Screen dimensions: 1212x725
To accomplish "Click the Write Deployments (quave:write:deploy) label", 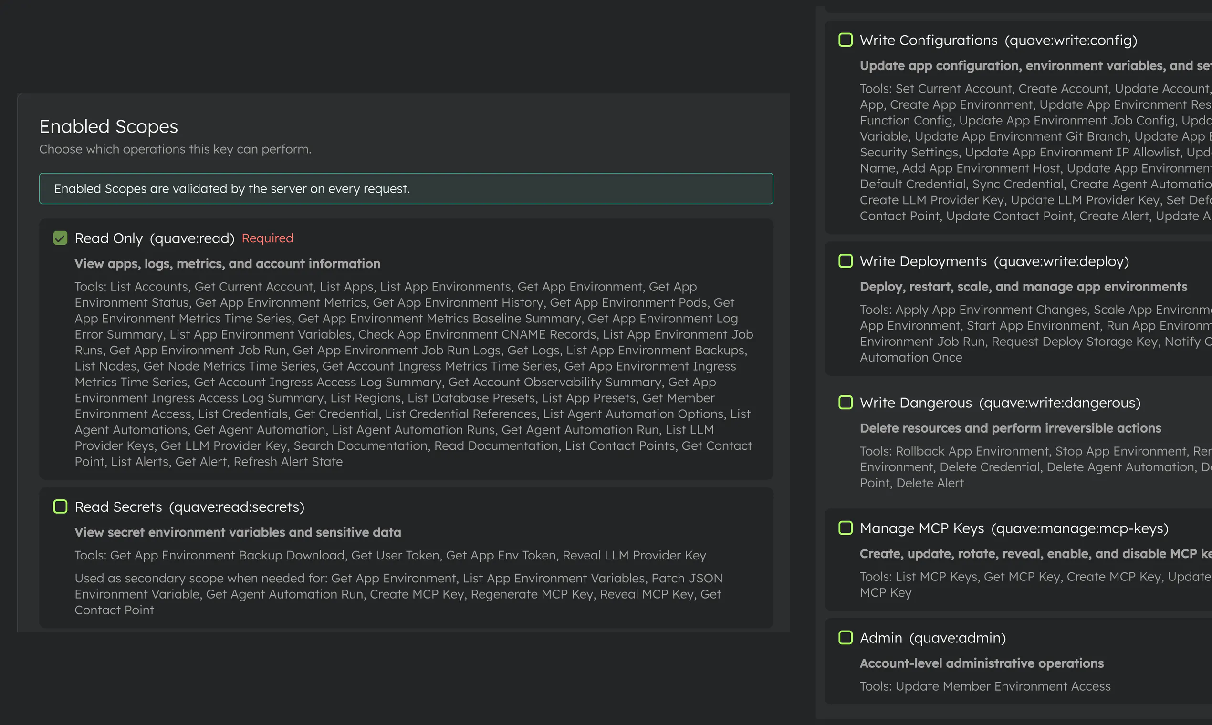I will pyautogui.click(x=994, y=261).
